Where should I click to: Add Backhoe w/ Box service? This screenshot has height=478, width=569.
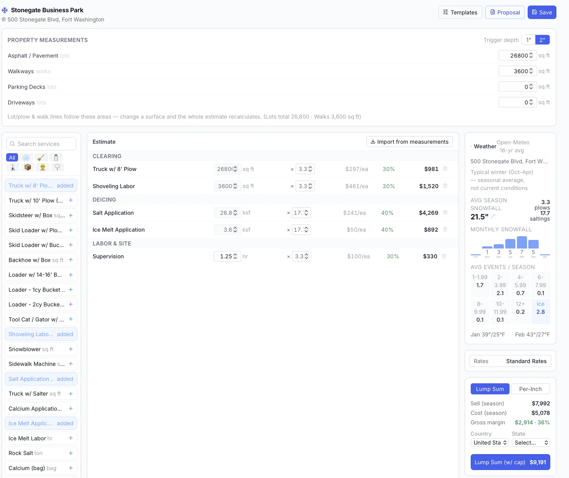70,260
